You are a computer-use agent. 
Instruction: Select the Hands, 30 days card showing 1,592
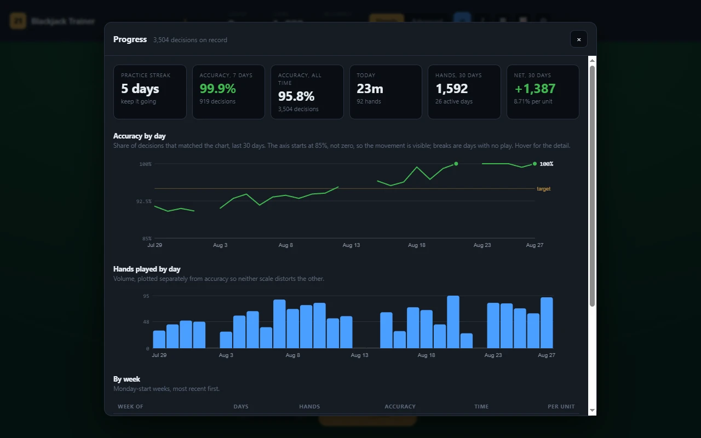(x=464, y=92)
